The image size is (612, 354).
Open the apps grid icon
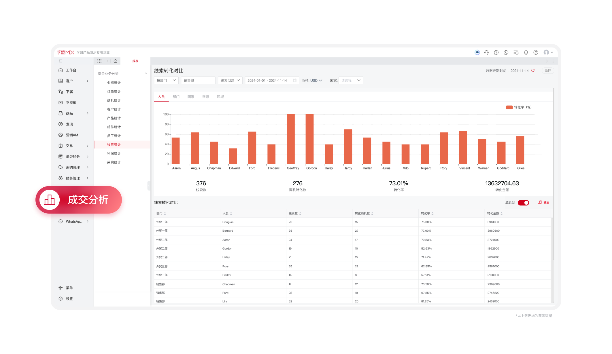[99, 61]
